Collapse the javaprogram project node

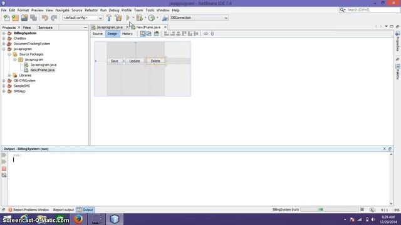click(4, 49)
